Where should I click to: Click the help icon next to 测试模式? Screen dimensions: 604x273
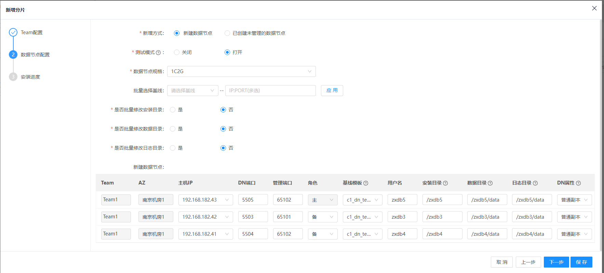pyautogui.click(x=158, y=53)
